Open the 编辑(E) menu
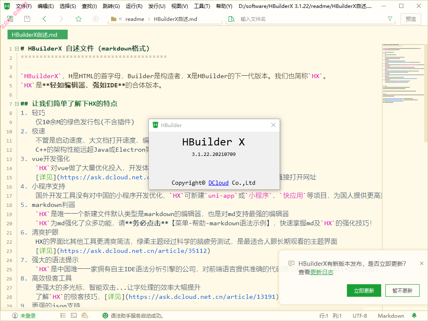Viewport: 428px width, 321px height. point(46,6)
